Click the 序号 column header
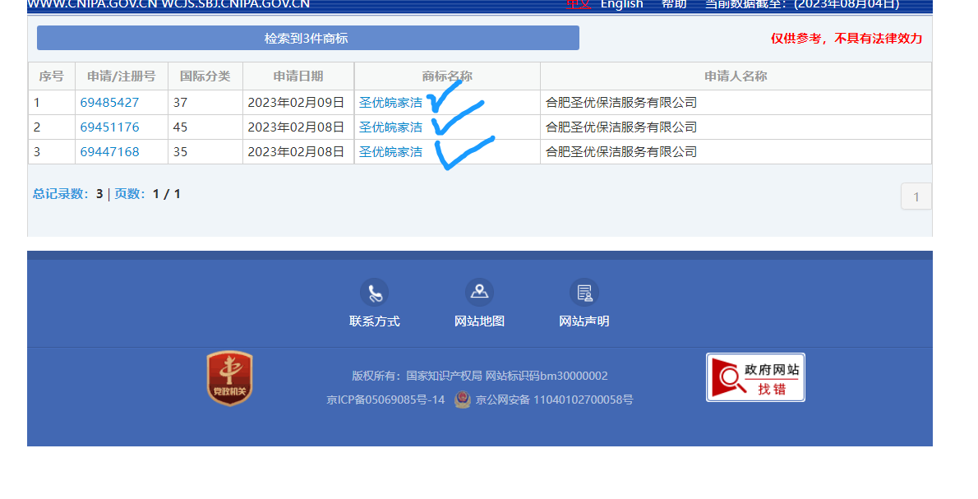Viewport: 978px width, 499px height. pyautogui.click(x=52, y=76)
